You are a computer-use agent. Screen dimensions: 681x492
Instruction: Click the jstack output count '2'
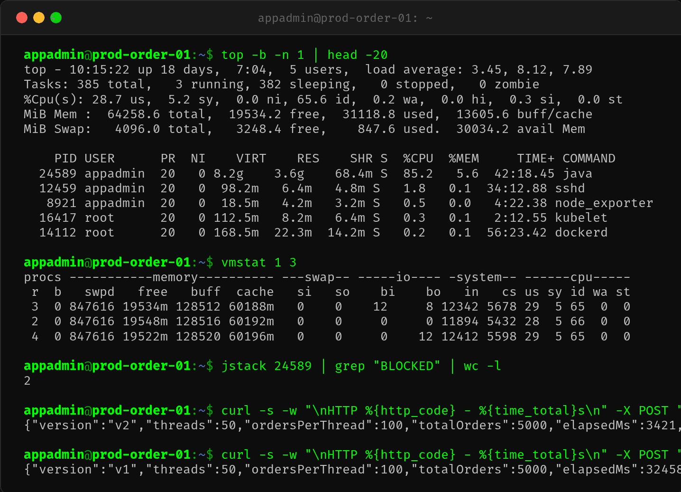pos(28,381)
